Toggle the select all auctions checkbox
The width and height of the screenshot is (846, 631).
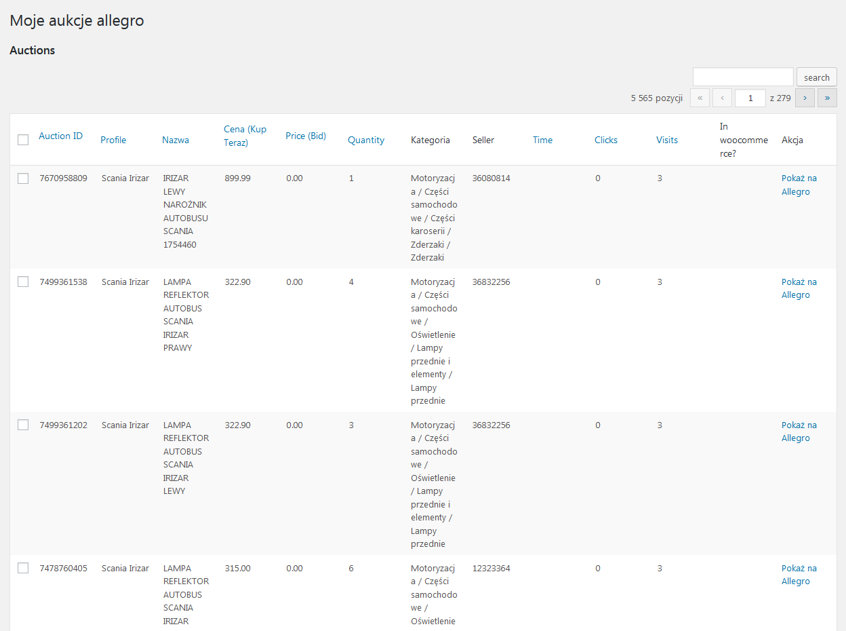[23, 140]
